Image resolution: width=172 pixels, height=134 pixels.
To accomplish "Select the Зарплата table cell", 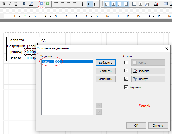I will pos(16,40).
